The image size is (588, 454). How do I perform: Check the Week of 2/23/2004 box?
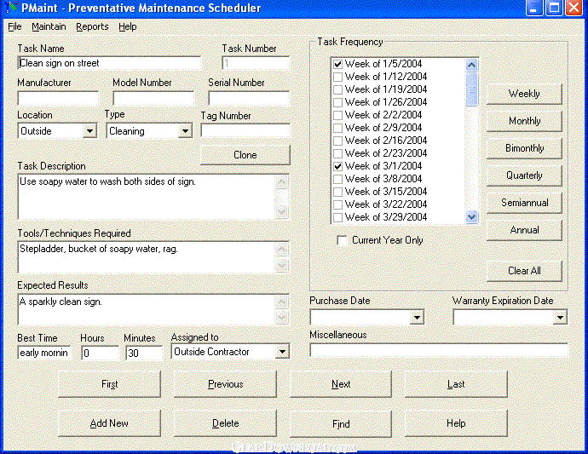point(337,153)
